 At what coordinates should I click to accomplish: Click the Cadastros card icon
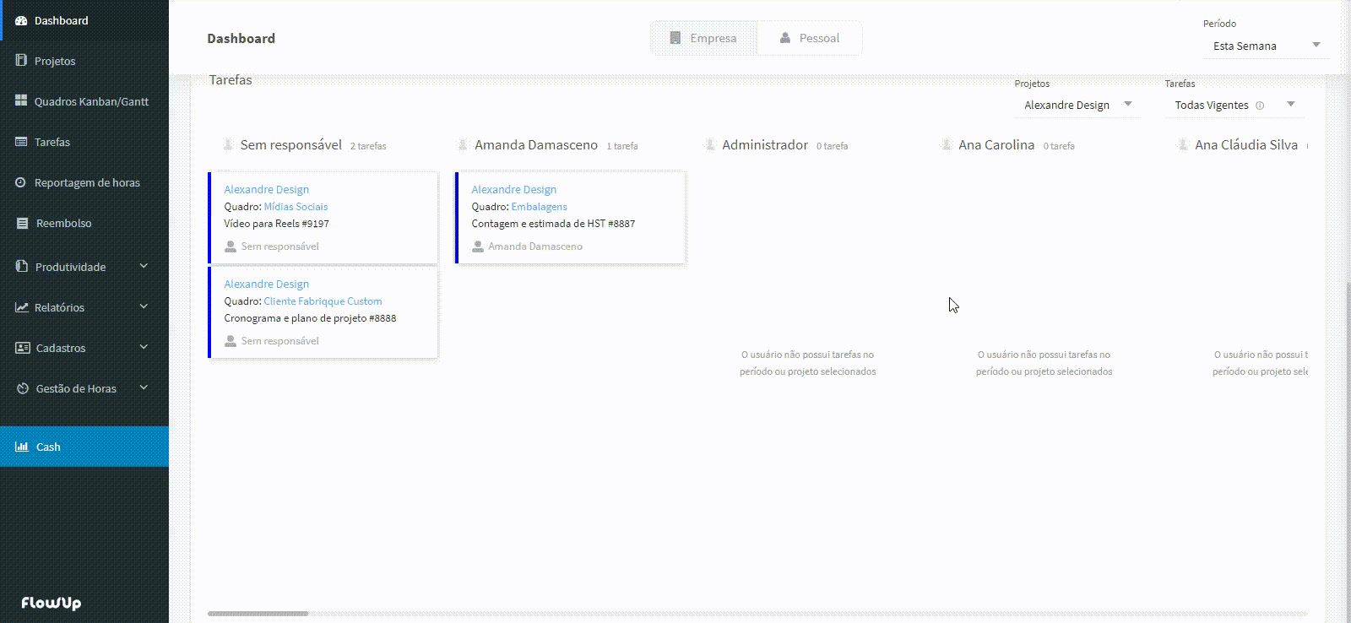click(x=23, y=348)
